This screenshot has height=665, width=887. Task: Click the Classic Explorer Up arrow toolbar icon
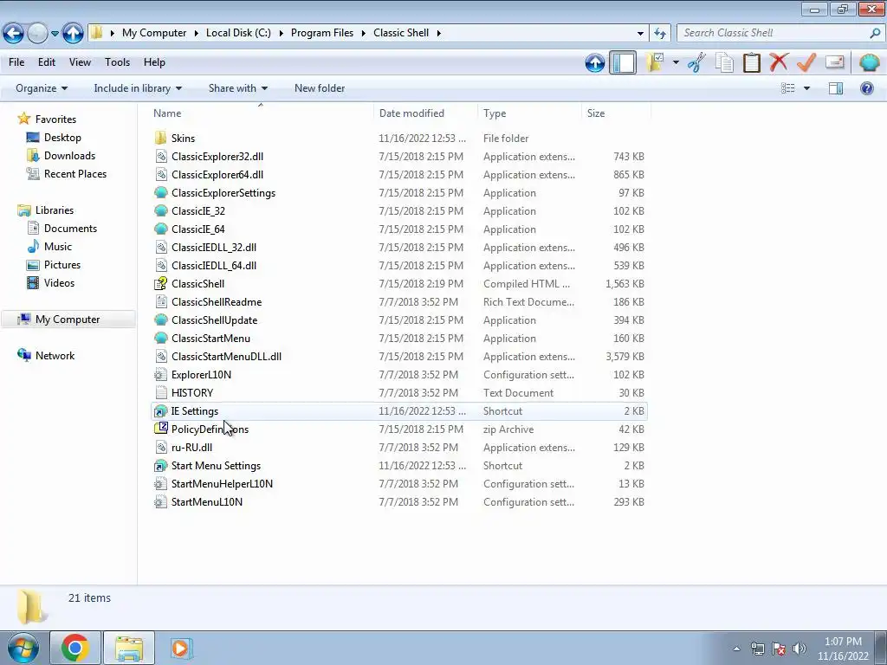coord(594,62)
